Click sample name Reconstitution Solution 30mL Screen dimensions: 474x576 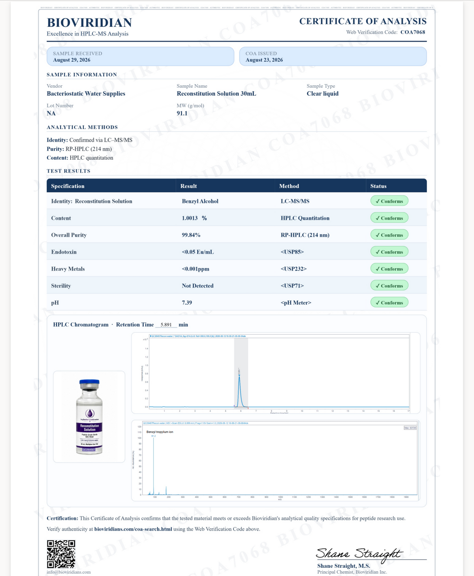coord(216,94)
